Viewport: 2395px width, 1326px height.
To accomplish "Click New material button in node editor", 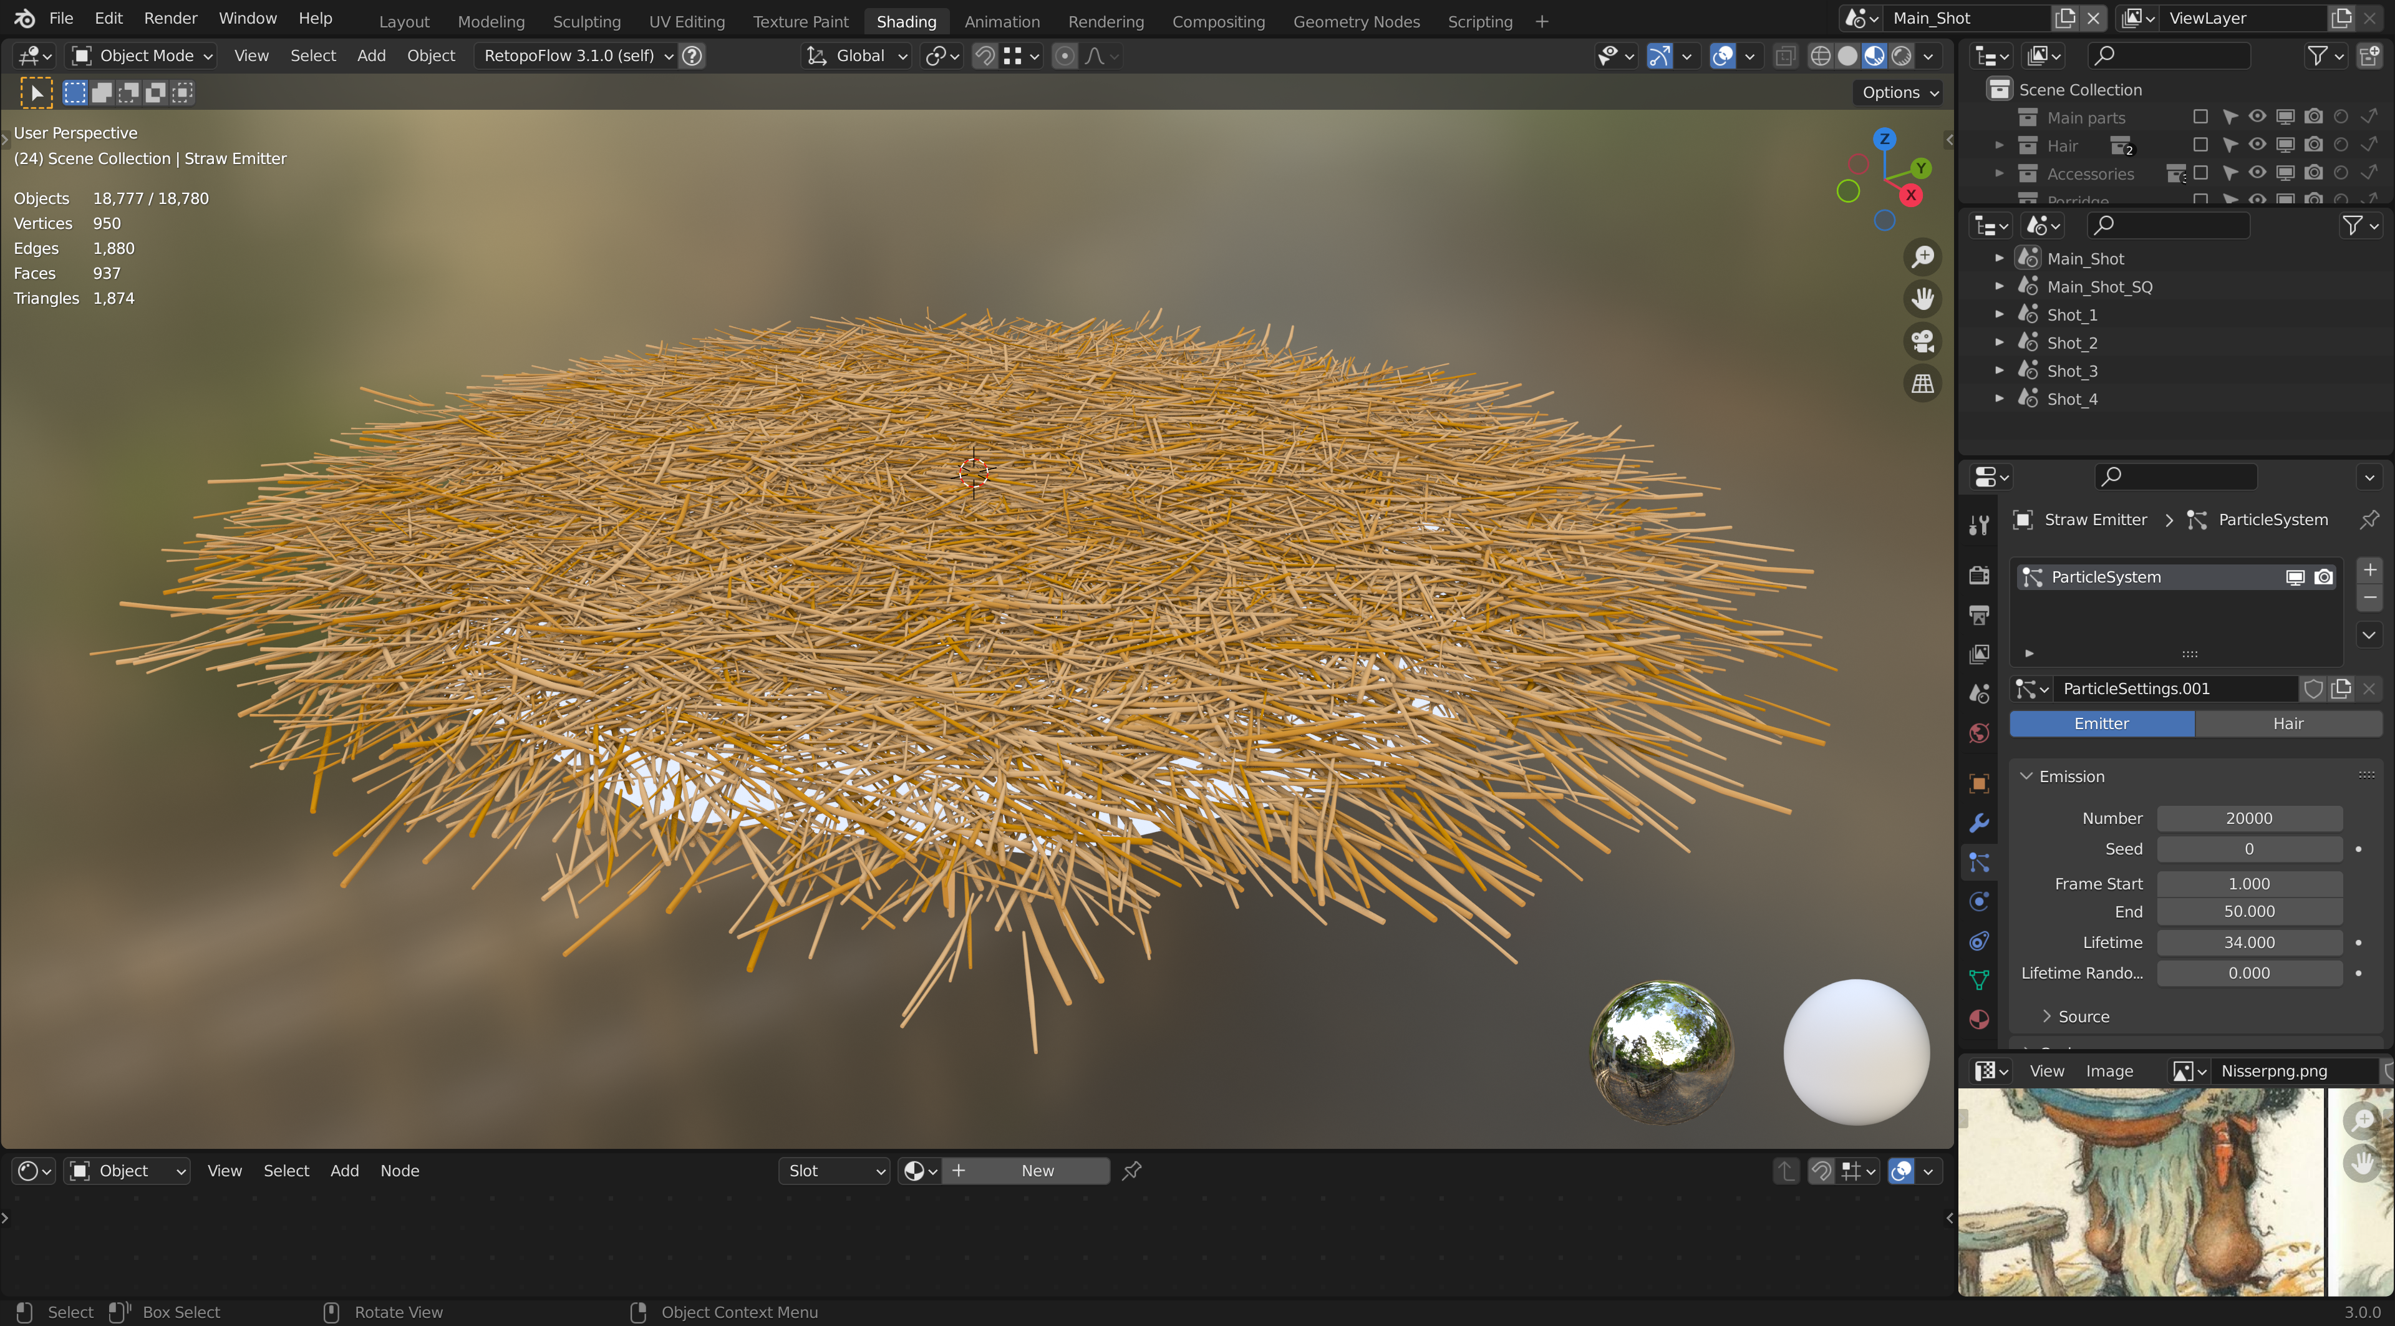I will 1027,1171.
